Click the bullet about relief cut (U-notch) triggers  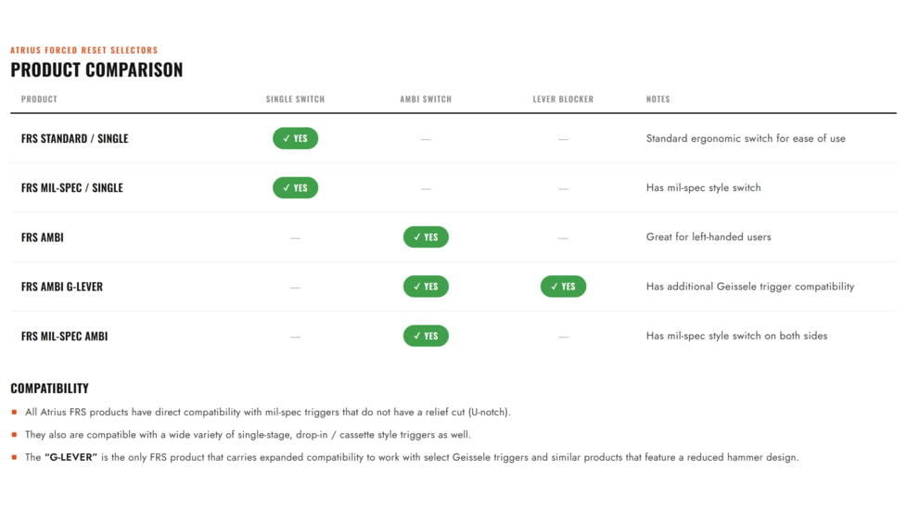[267, 413]
